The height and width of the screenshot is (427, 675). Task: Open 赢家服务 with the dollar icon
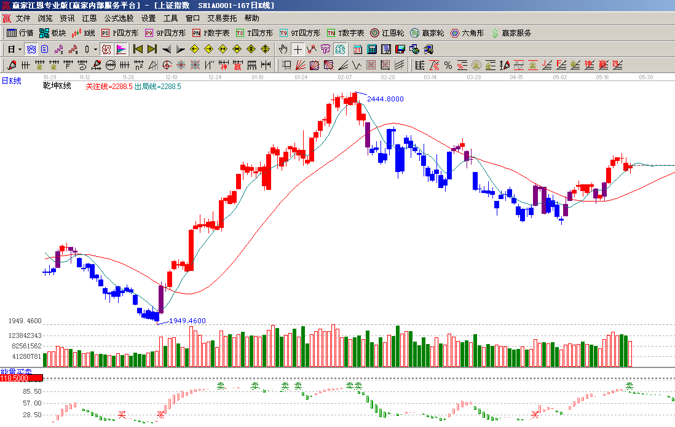click(x=510, y=33)
